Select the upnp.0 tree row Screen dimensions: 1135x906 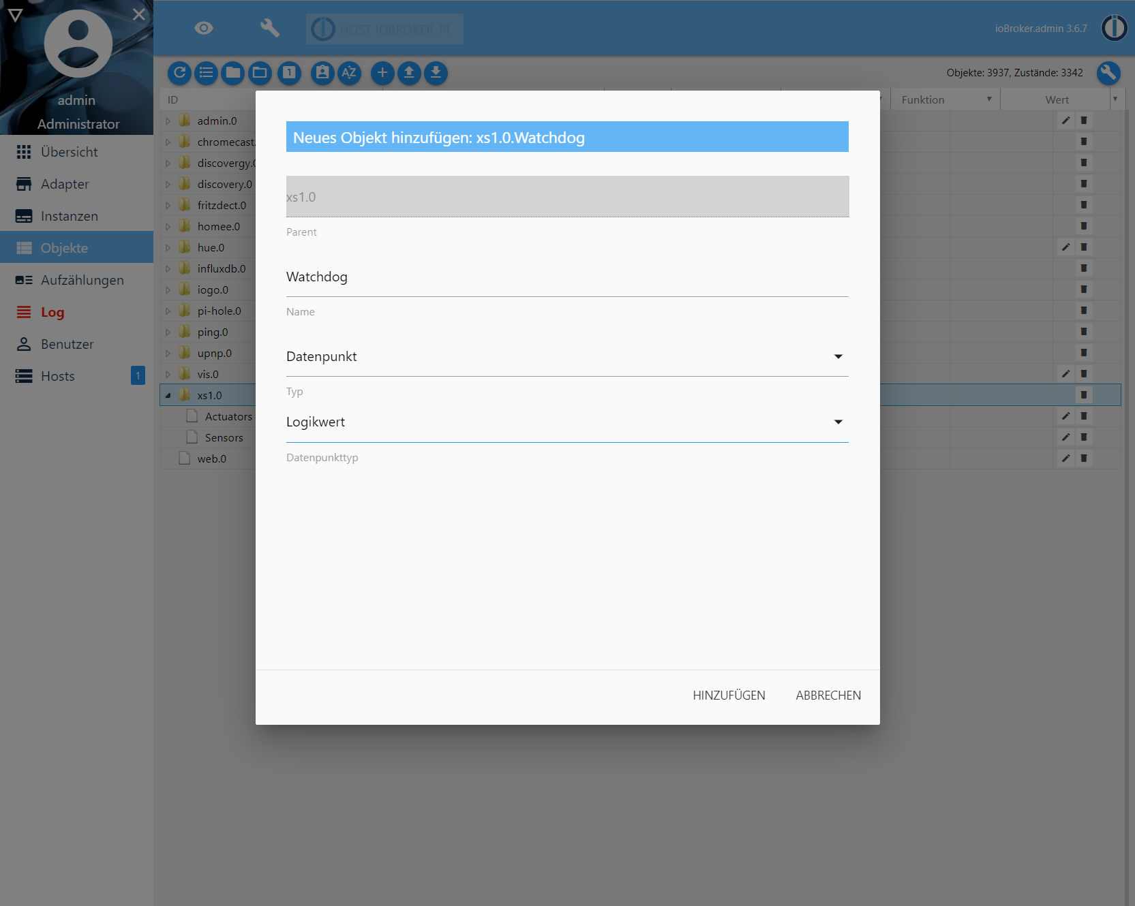click(x=214, y=353)
